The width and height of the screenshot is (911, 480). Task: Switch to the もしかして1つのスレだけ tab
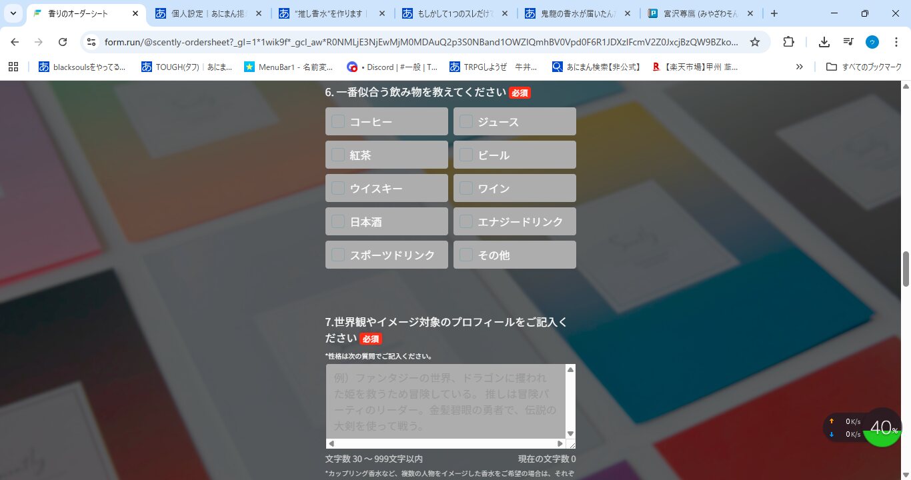(456, 13)
